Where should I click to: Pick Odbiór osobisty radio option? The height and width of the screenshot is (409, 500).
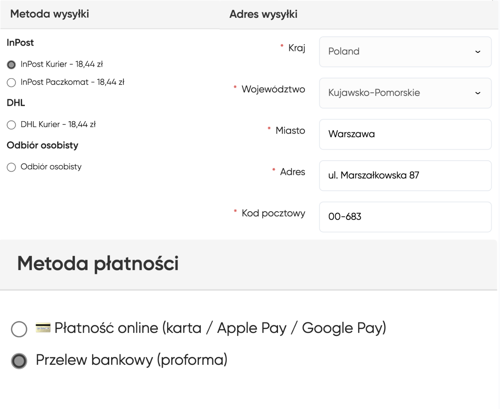tap(11, 167)
